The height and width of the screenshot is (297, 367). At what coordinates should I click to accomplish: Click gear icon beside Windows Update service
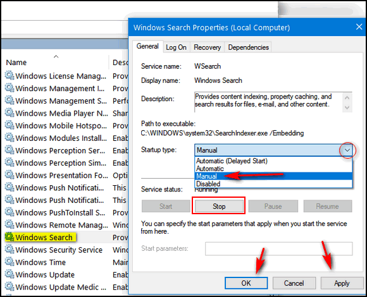click(x=9, y=274)
